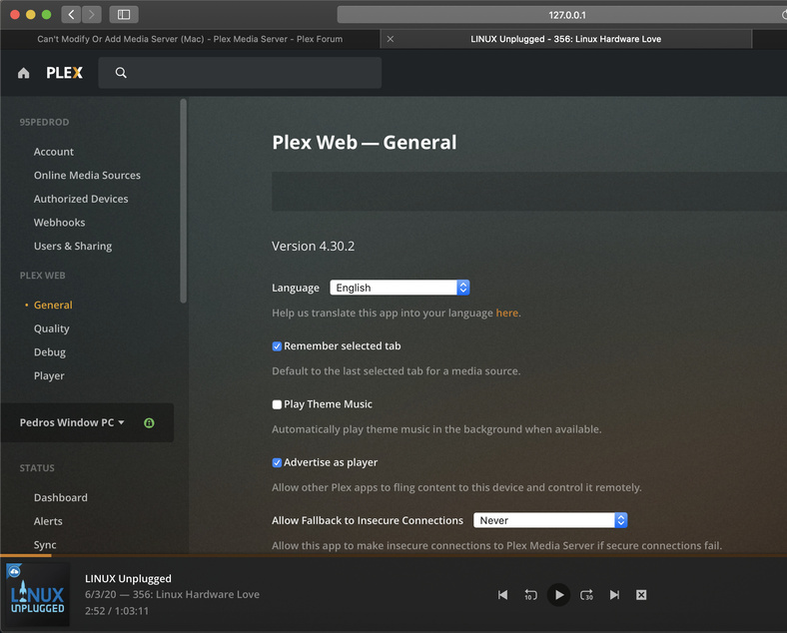Click the sidebar scrollbar
787x633 pixels.
183,201
